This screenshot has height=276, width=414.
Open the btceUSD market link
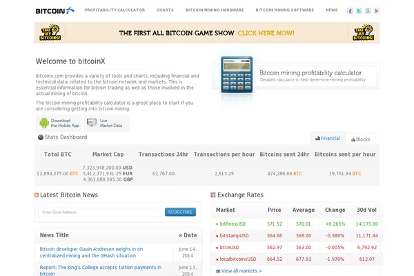pos(229,248)
